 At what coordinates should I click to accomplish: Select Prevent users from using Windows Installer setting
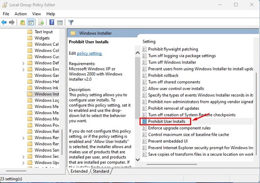click(x=201, y=69)
